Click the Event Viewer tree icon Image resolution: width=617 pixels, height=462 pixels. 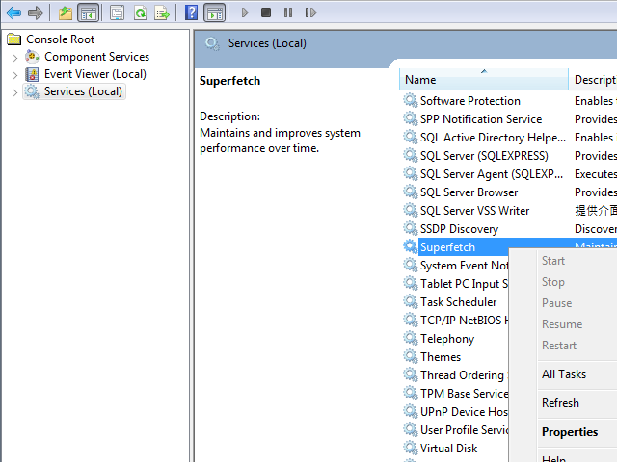click(32, 74)
